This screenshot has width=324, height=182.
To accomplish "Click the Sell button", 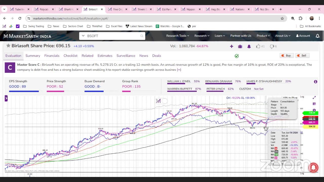I will pyautogui.click(x=302, y=56).
